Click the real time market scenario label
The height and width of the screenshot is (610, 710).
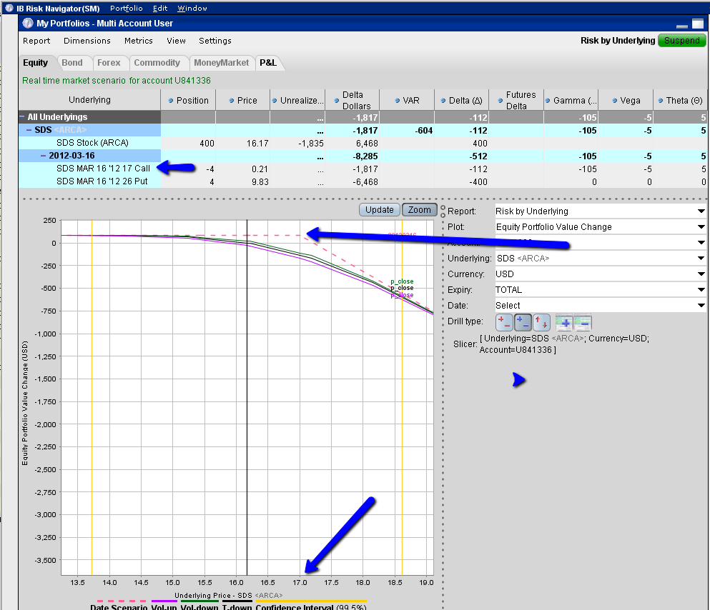coord(117,81)
